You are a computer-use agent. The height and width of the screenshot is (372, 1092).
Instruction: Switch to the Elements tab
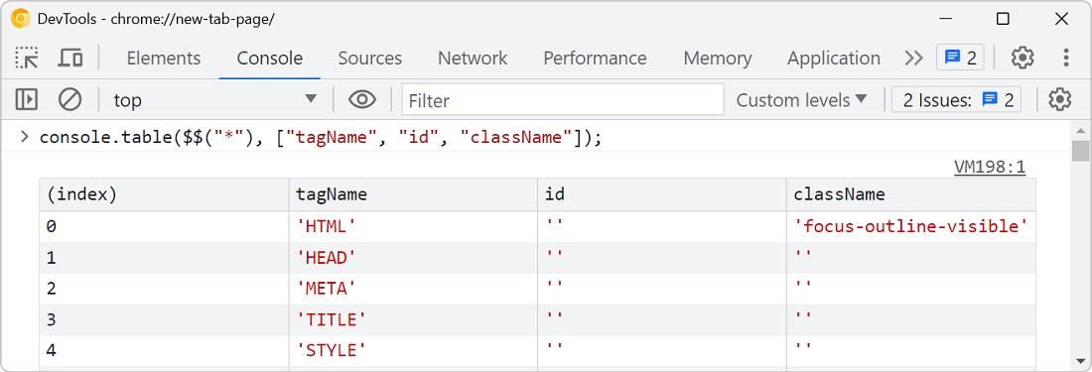tap(164, 58)
